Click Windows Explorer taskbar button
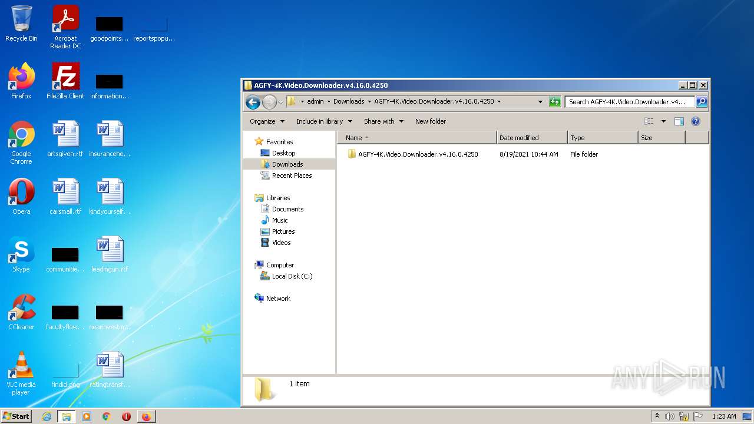This screenshot has width=754, height=424. pyautogui.click(x=67, y=416)
